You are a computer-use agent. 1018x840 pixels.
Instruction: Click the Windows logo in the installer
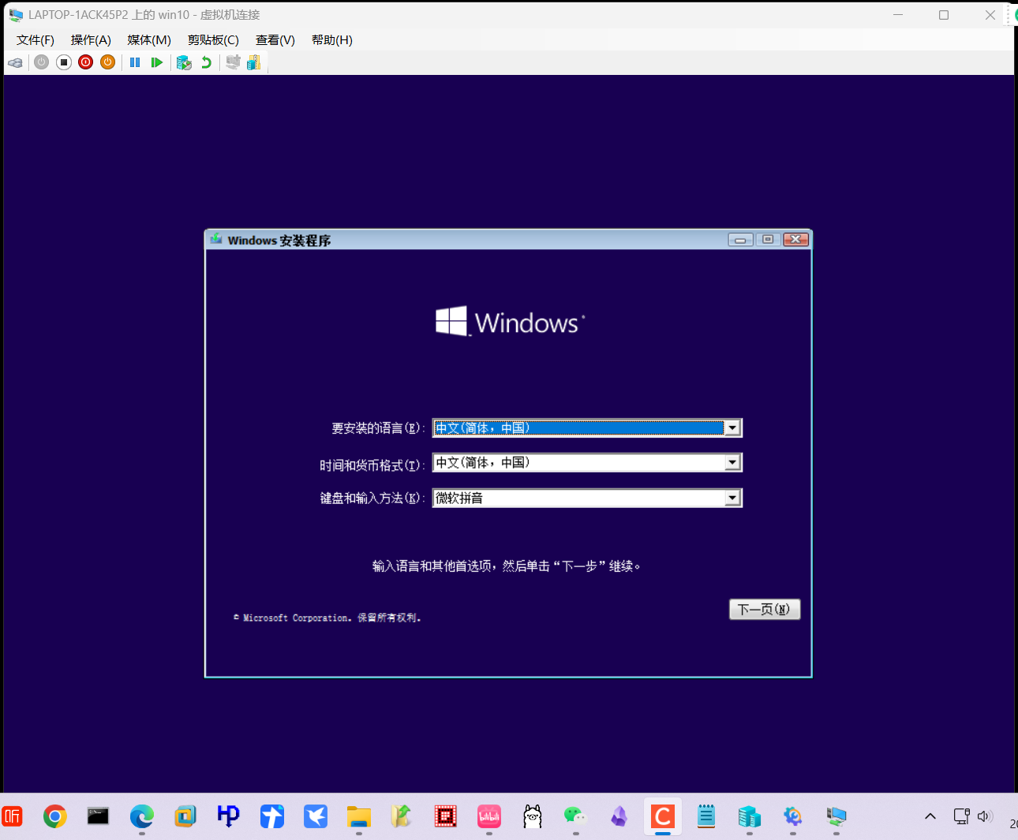point(510,322)
